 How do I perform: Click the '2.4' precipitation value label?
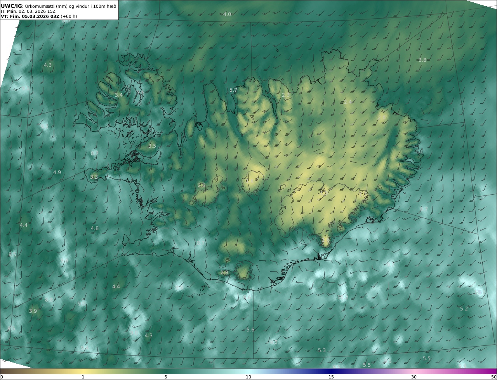pos(348,102)
